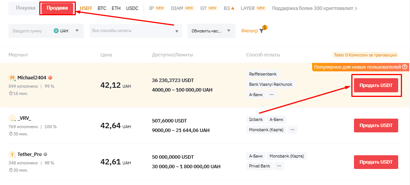
Task: Expand more payment methods for _VRV_
Action: (293, 130)
